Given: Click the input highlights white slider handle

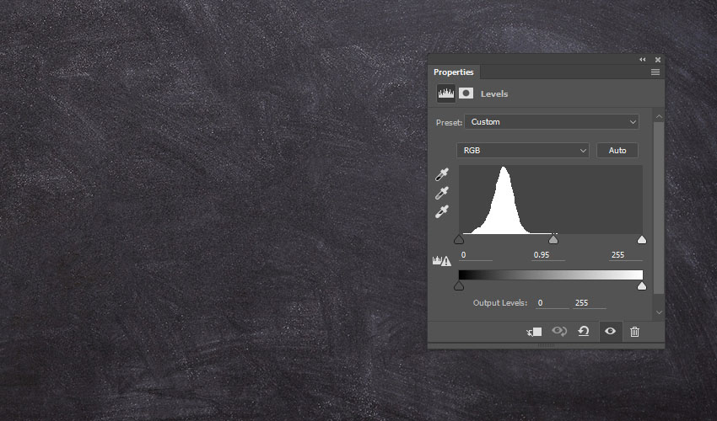Looking at the screenshot, I should pos(642,239).
